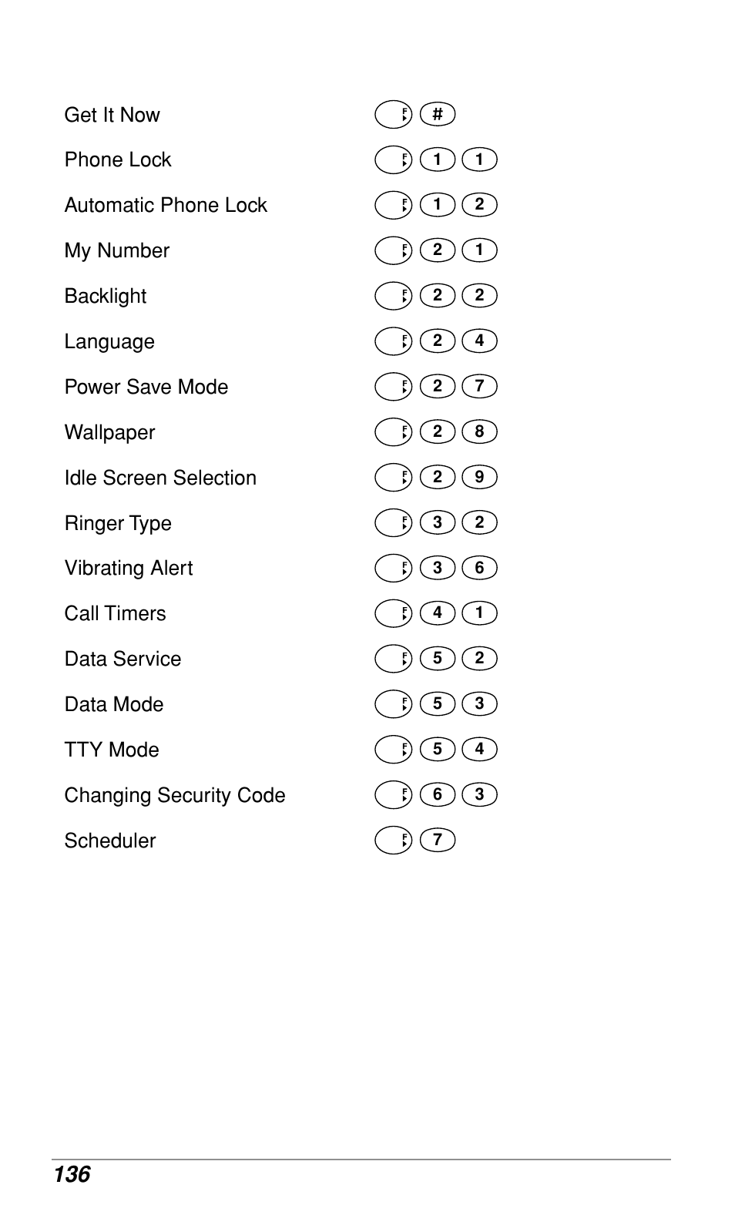Click the F key icon in Backlight row
The width and height of the screenshot is (735, 1225).
pyautogui.click(x=394, y=296)
